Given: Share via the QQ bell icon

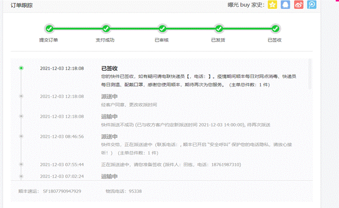Looking at the screenshot, I should [286, 5].
